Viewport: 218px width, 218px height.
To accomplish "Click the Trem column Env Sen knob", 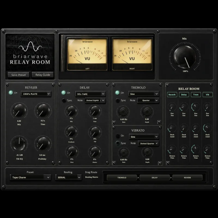I will (196, 107).
